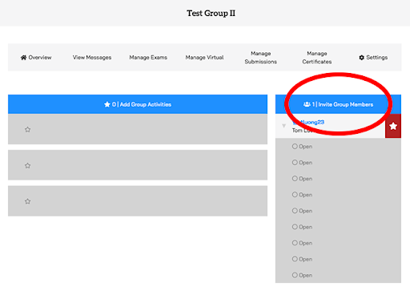Select the ninth Open member slot
Screen dimensions: 410x299
point(302,275)
